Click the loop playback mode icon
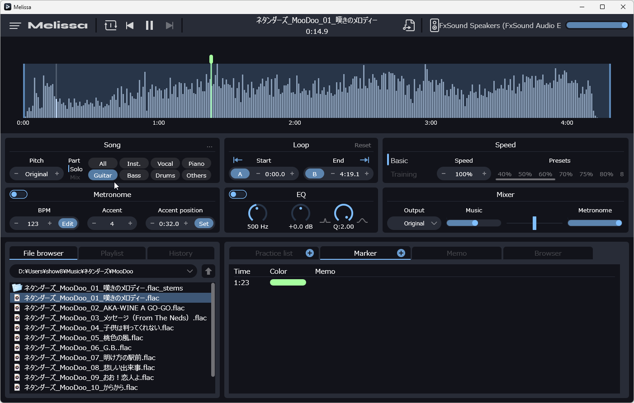This screenshot has height=403, width=634. click(x=110, y=26)
